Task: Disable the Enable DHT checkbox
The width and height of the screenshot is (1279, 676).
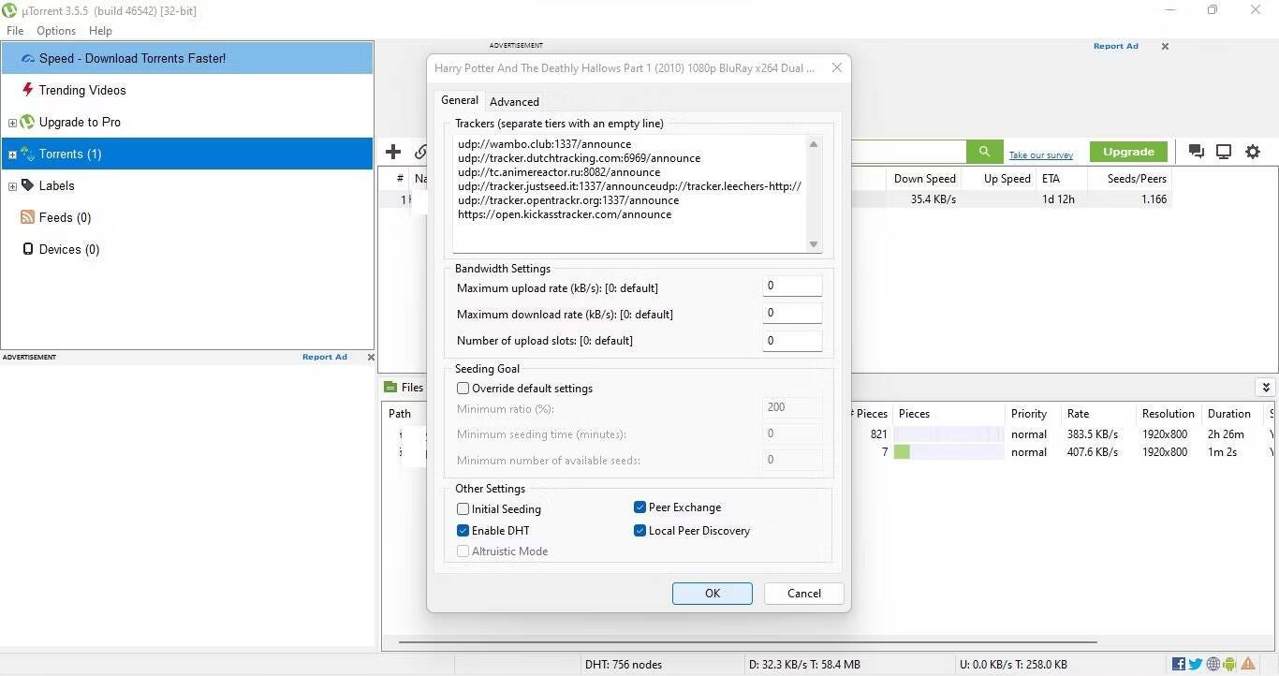Action: click(x=463, y=530)
